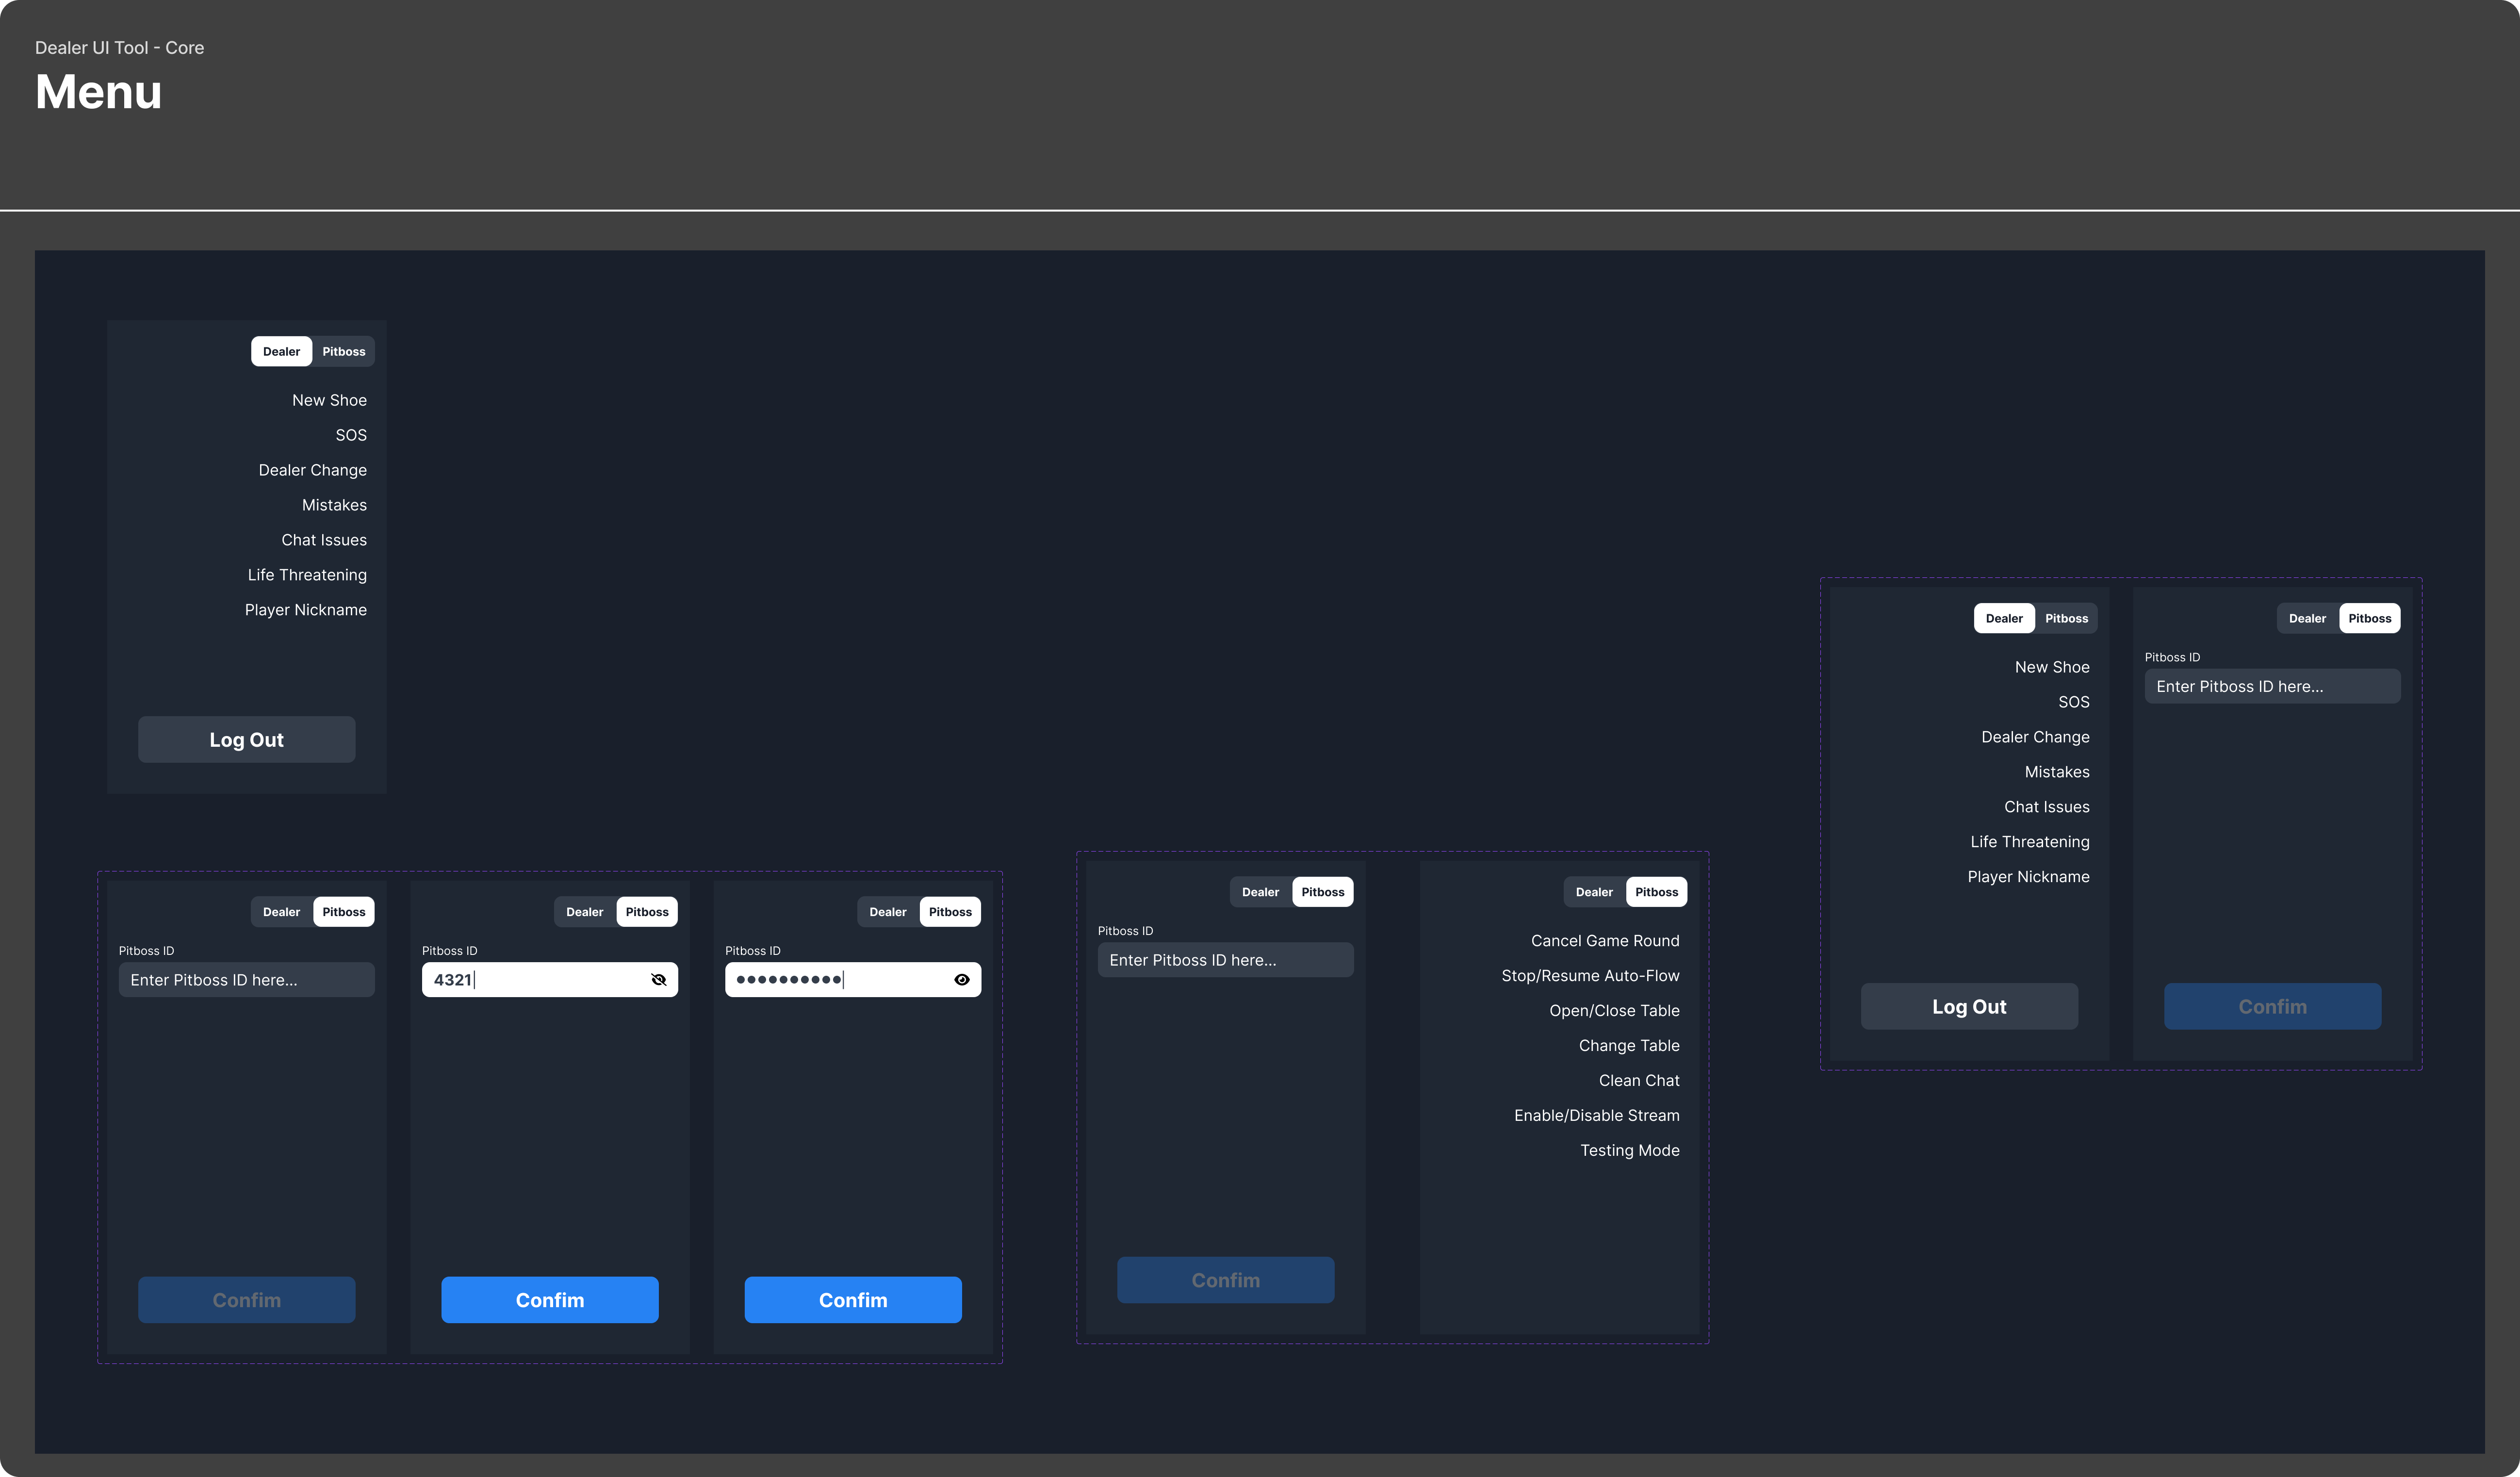Click the Log Out button in the right panel group
The image size is (2520, 1477).
point(1968,1007)
